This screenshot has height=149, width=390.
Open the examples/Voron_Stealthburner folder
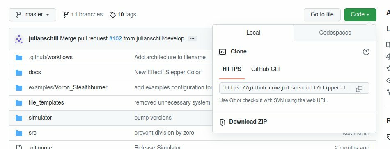pos(68,88)
